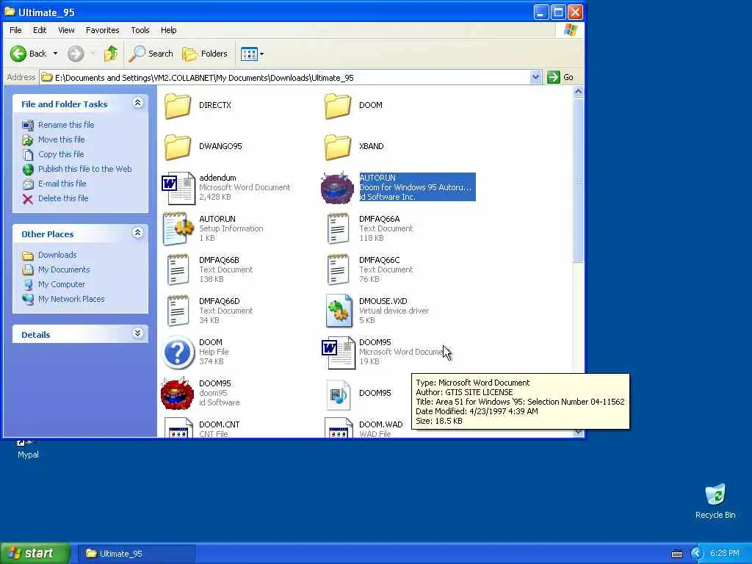Click Move this file link
This screenshot has width=752, height=564.
62,140
